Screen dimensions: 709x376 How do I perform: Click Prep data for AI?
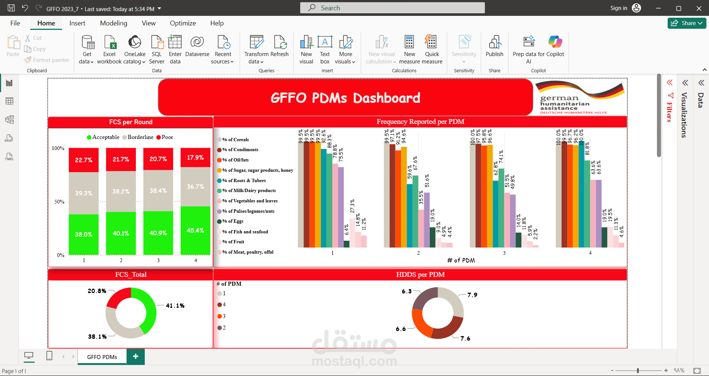529,50
